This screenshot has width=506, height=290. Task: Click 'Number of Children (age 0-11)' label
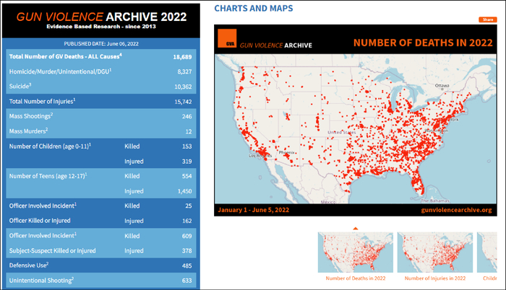(x=50, y=146)
